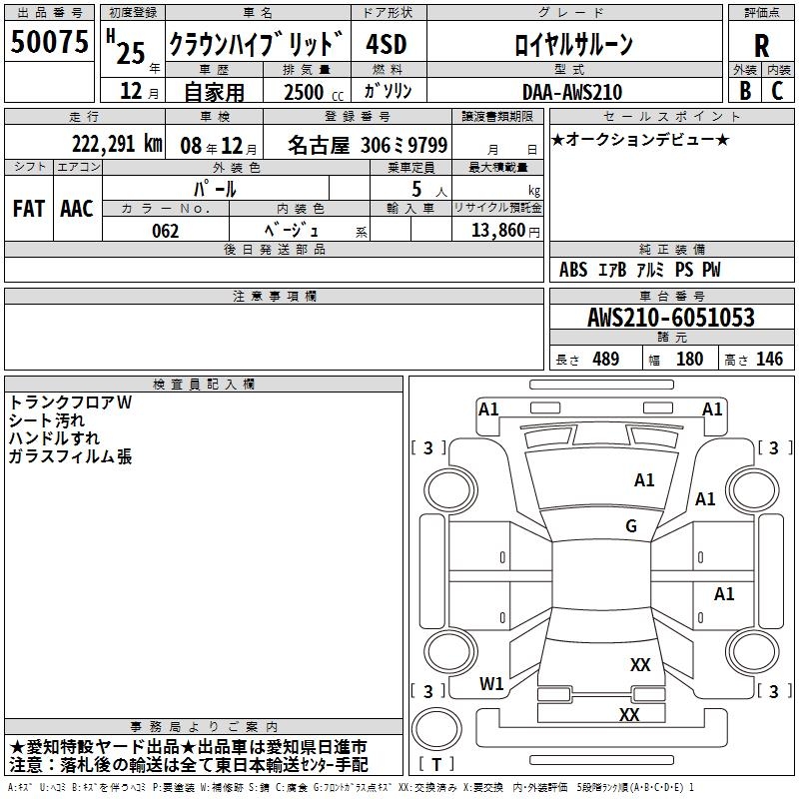Click exterior color パール
The image size is (799, 799).
(x=215, y=189)
